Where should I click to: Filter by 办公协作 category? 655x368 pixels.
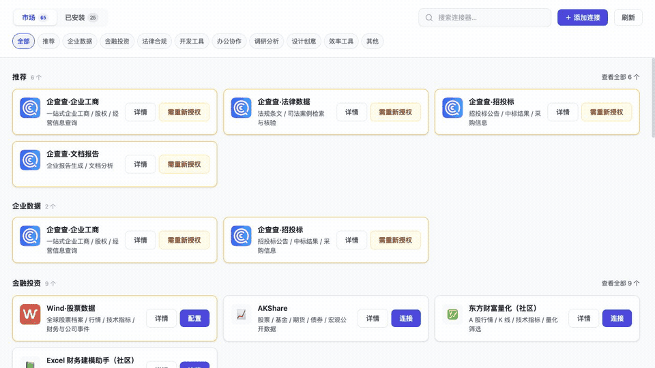pyautogui.click(x=229, y=42)
